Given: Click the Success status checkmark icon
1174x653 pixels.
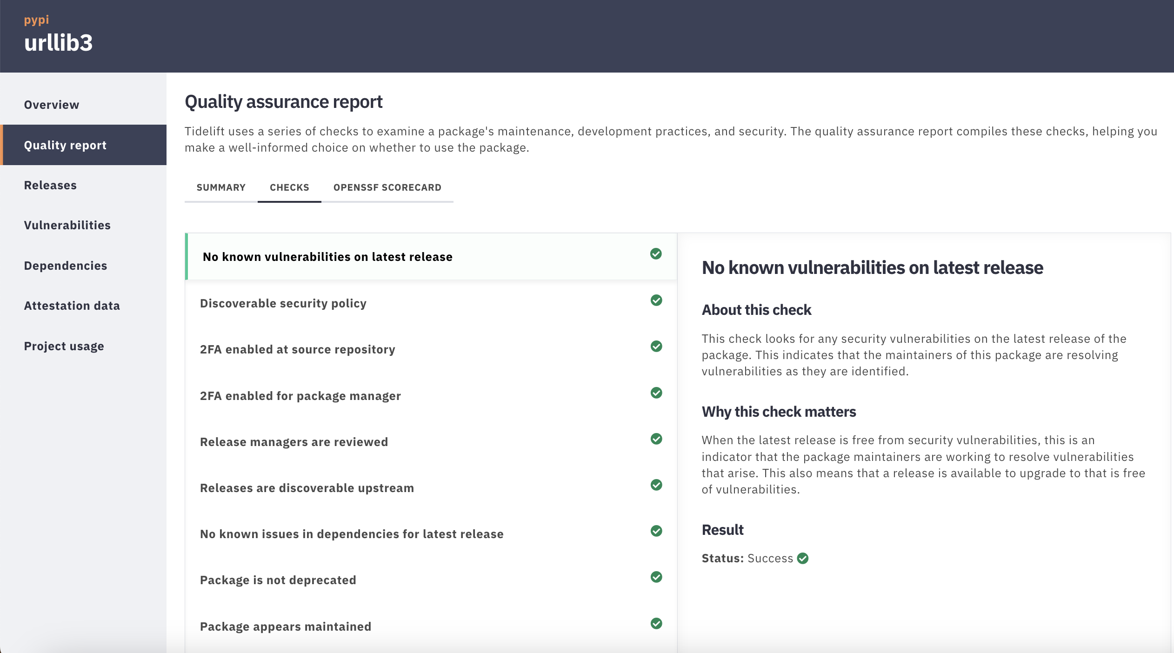Looking at the screenshot, I should [x=803, y=558].
